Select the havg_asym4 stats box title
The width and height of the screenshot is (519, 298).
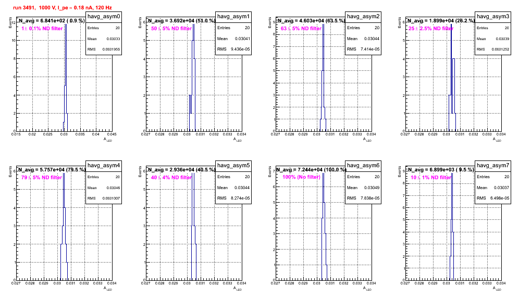pyautogui.click(x=104, y=166)
